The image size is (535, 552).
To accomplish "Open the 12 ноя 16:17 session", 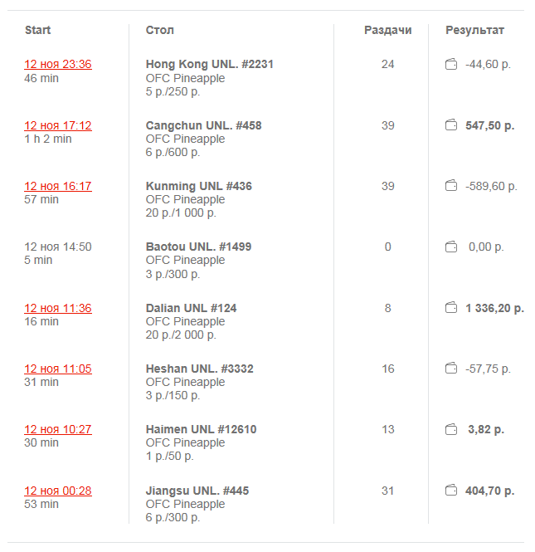I will coord(58,186).
